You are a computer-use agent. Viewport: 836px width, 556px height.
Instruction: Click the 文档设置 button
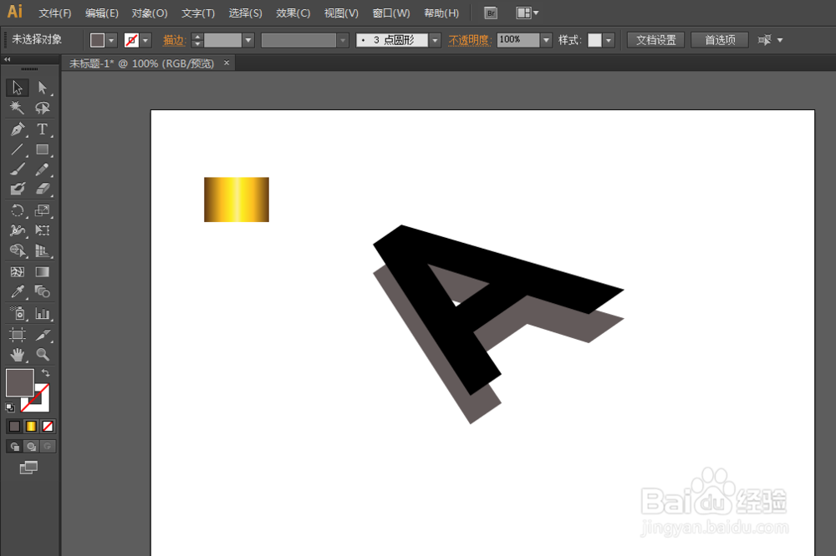pyautogui.click(x=655, y=40)
